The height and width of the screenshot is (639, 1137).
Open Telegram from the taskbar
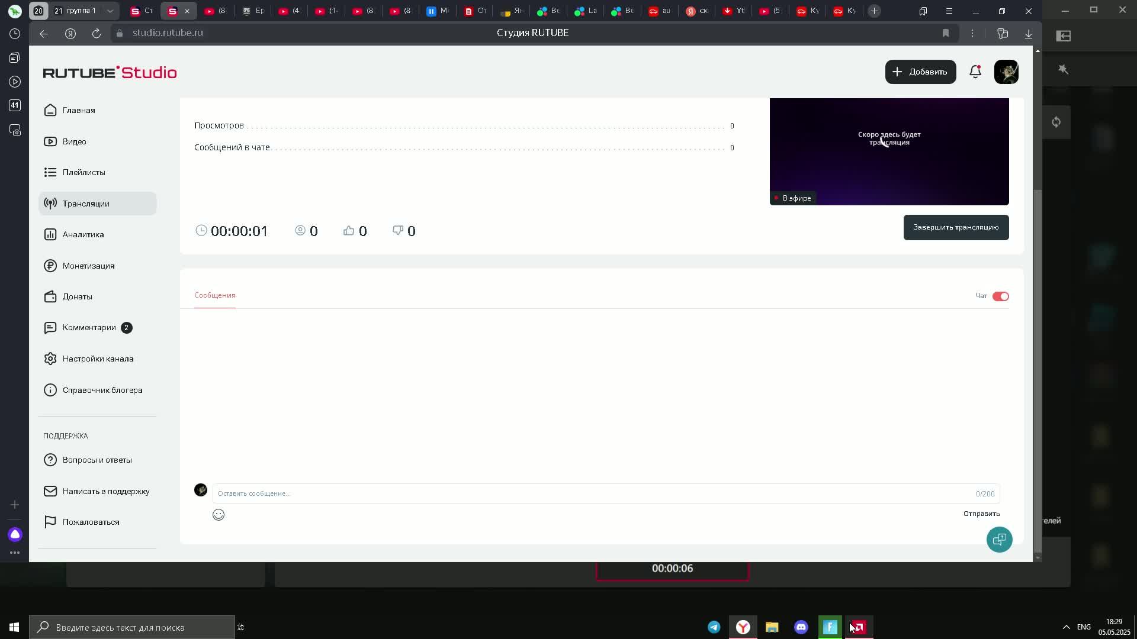(x=714, y=627)
